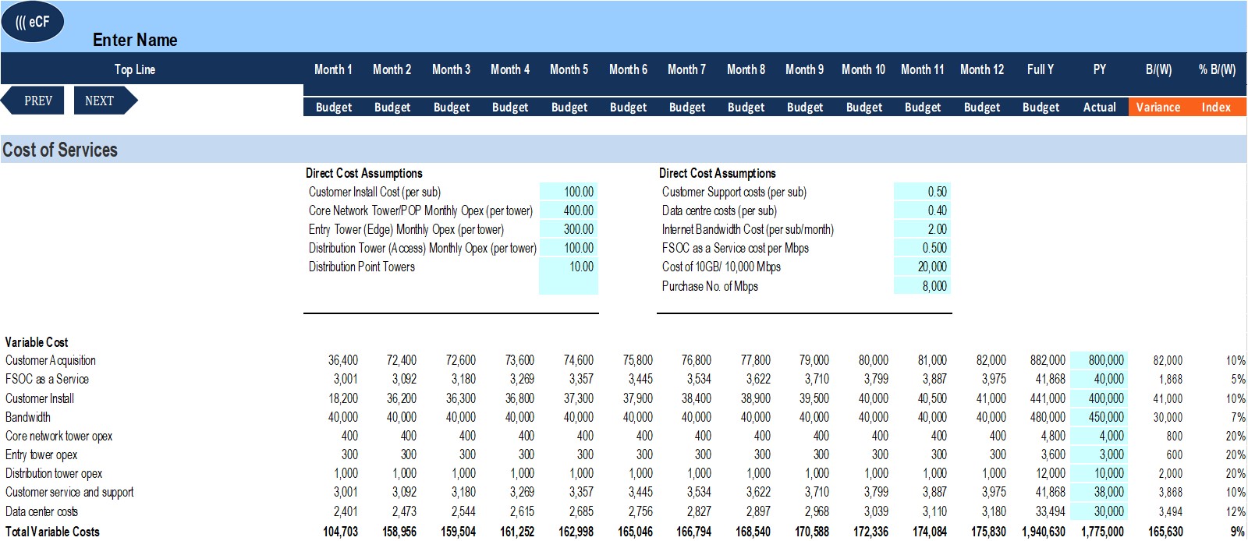
Task: Select the FSOC as a Service row label
Action: pyautogui.click(x=47, y=379)
